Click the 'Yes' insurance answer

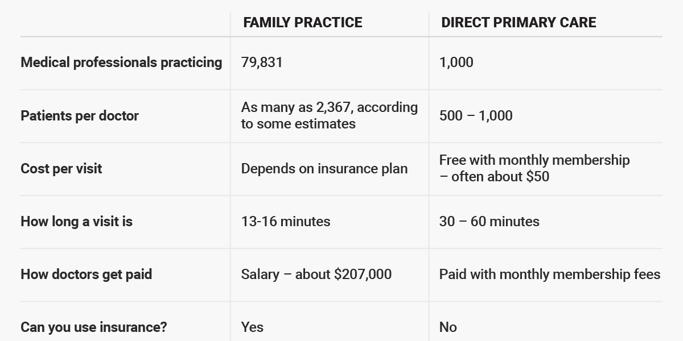pos(252,327)
